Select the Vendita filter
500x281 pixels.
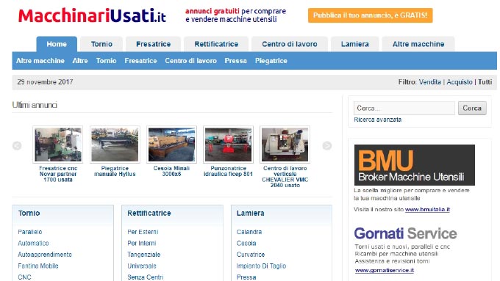coord(430,82)
